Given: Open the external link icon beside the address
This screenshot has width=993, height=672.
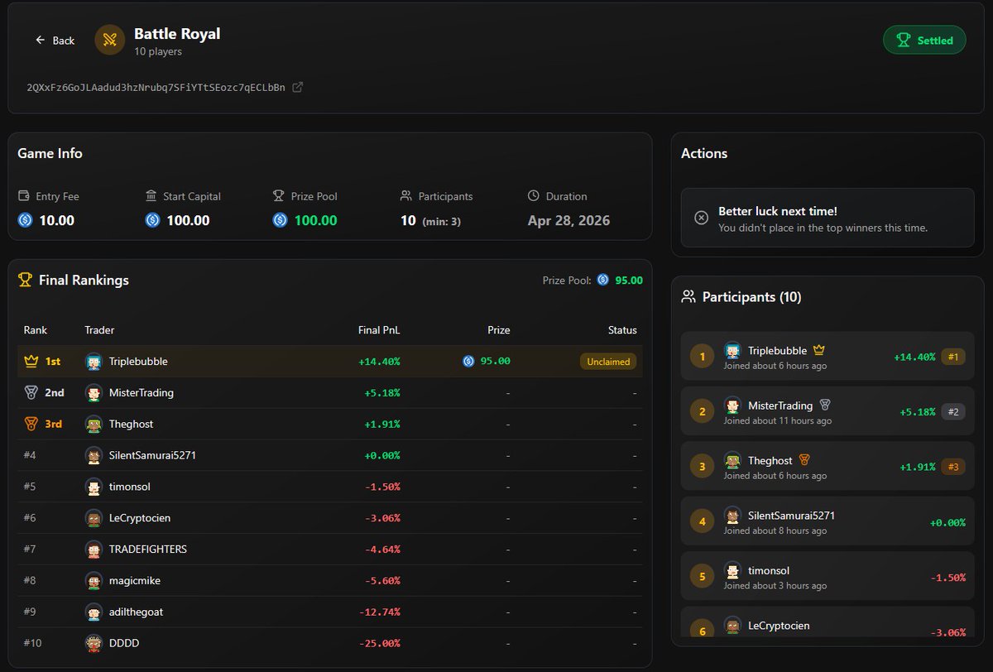Looking at the screenshot, I should [x=298, y=87].
